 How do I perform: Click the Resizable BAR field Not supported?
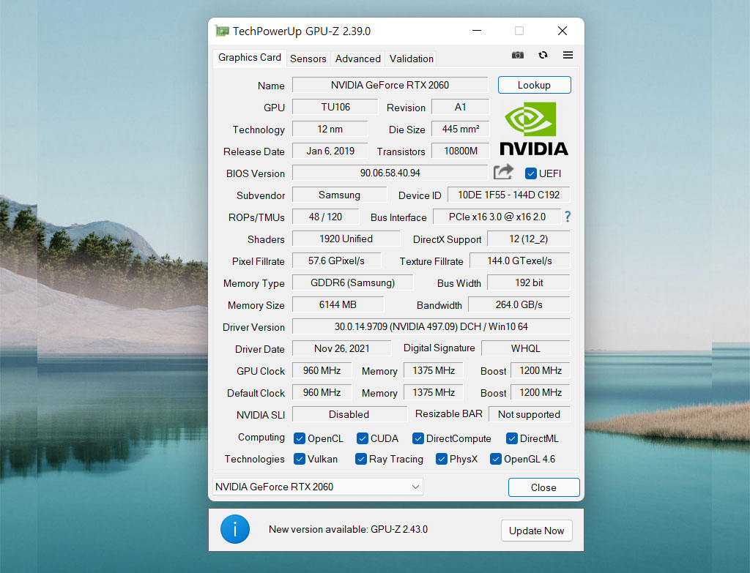(530, 414)
